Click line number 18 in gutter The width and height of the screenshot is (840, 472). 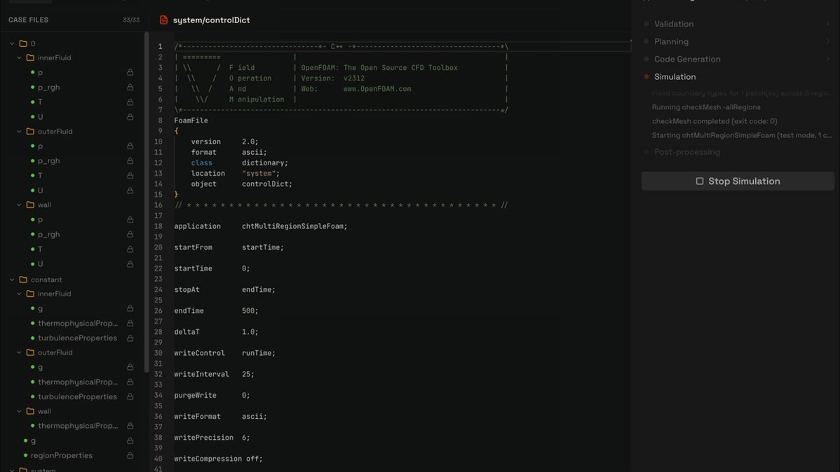tap(158, 226)
